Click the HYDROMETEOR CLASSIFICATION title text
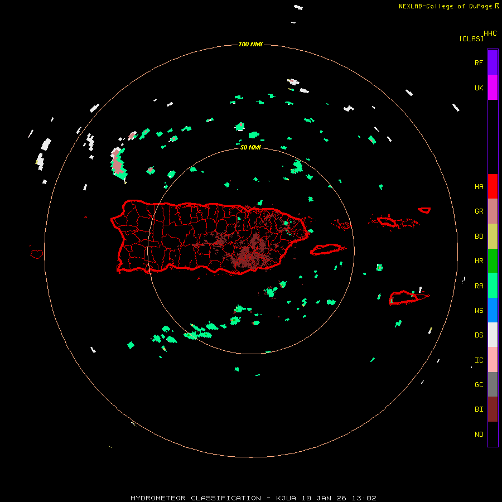This screenshot has width=502, height=502. [196, 498]
